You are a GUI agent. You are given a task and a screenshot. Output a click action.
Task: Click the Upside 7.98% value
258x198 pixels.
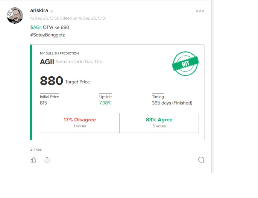click(105, 103)
